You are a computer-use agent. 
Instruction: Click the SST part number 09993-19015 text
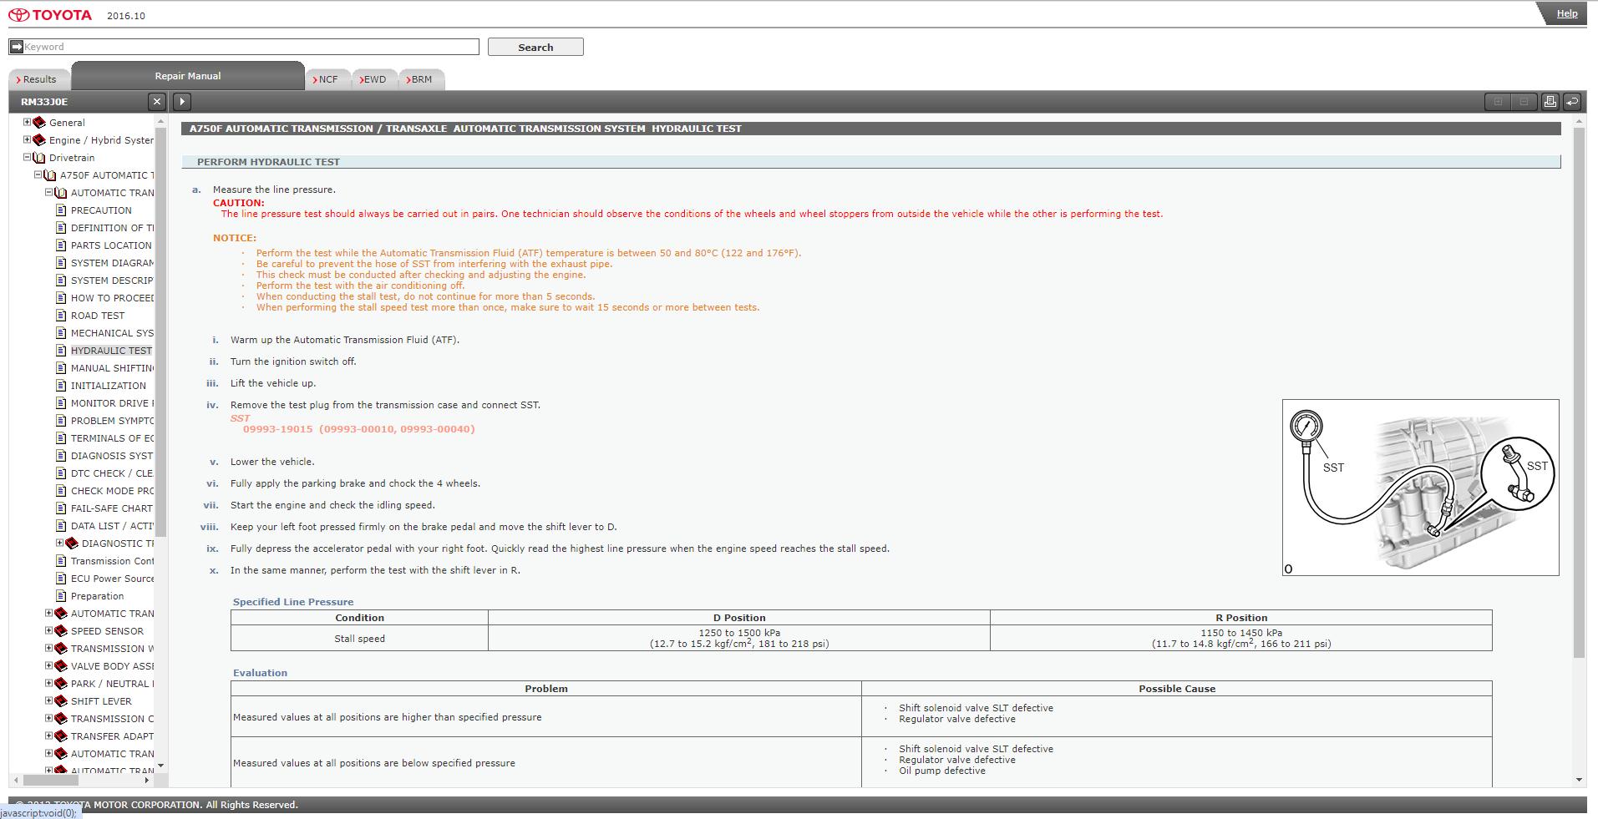pos(277,429)
